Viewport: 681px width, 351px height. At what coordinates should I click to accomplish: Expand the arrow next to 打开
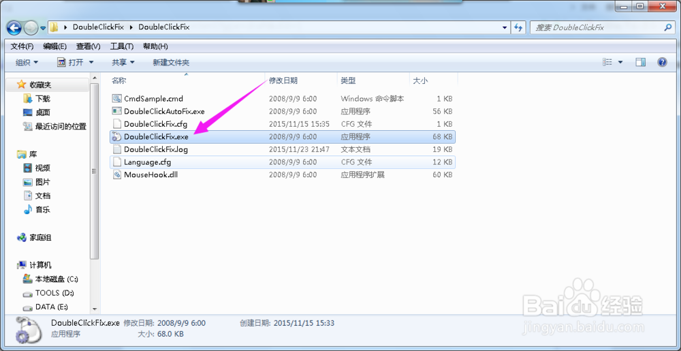pyautogui.click(x=91, y=63)
